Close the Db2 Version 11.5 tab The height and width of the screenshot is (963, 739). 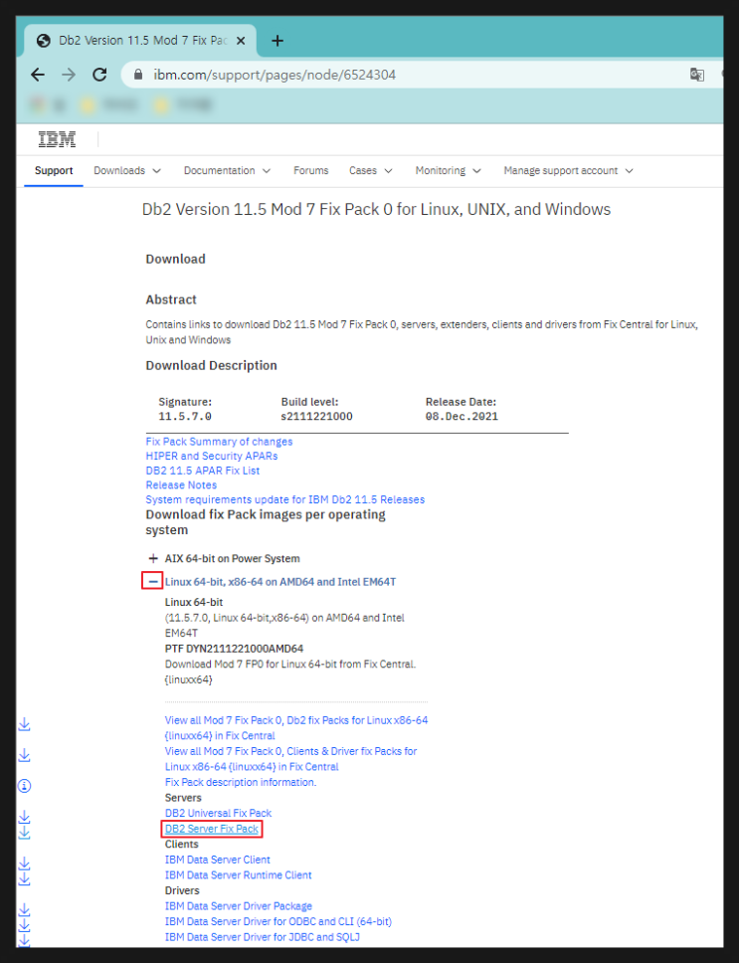click(x=242, y=41)
